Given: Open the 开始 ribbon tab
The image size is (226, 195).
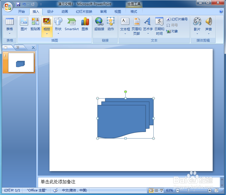Looking at the screenshot, I should 21,12.
